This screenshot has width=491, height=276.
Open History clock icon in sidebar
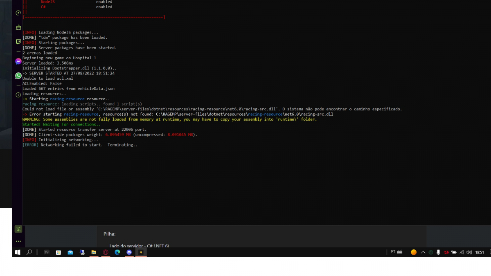tap(18, 95)
